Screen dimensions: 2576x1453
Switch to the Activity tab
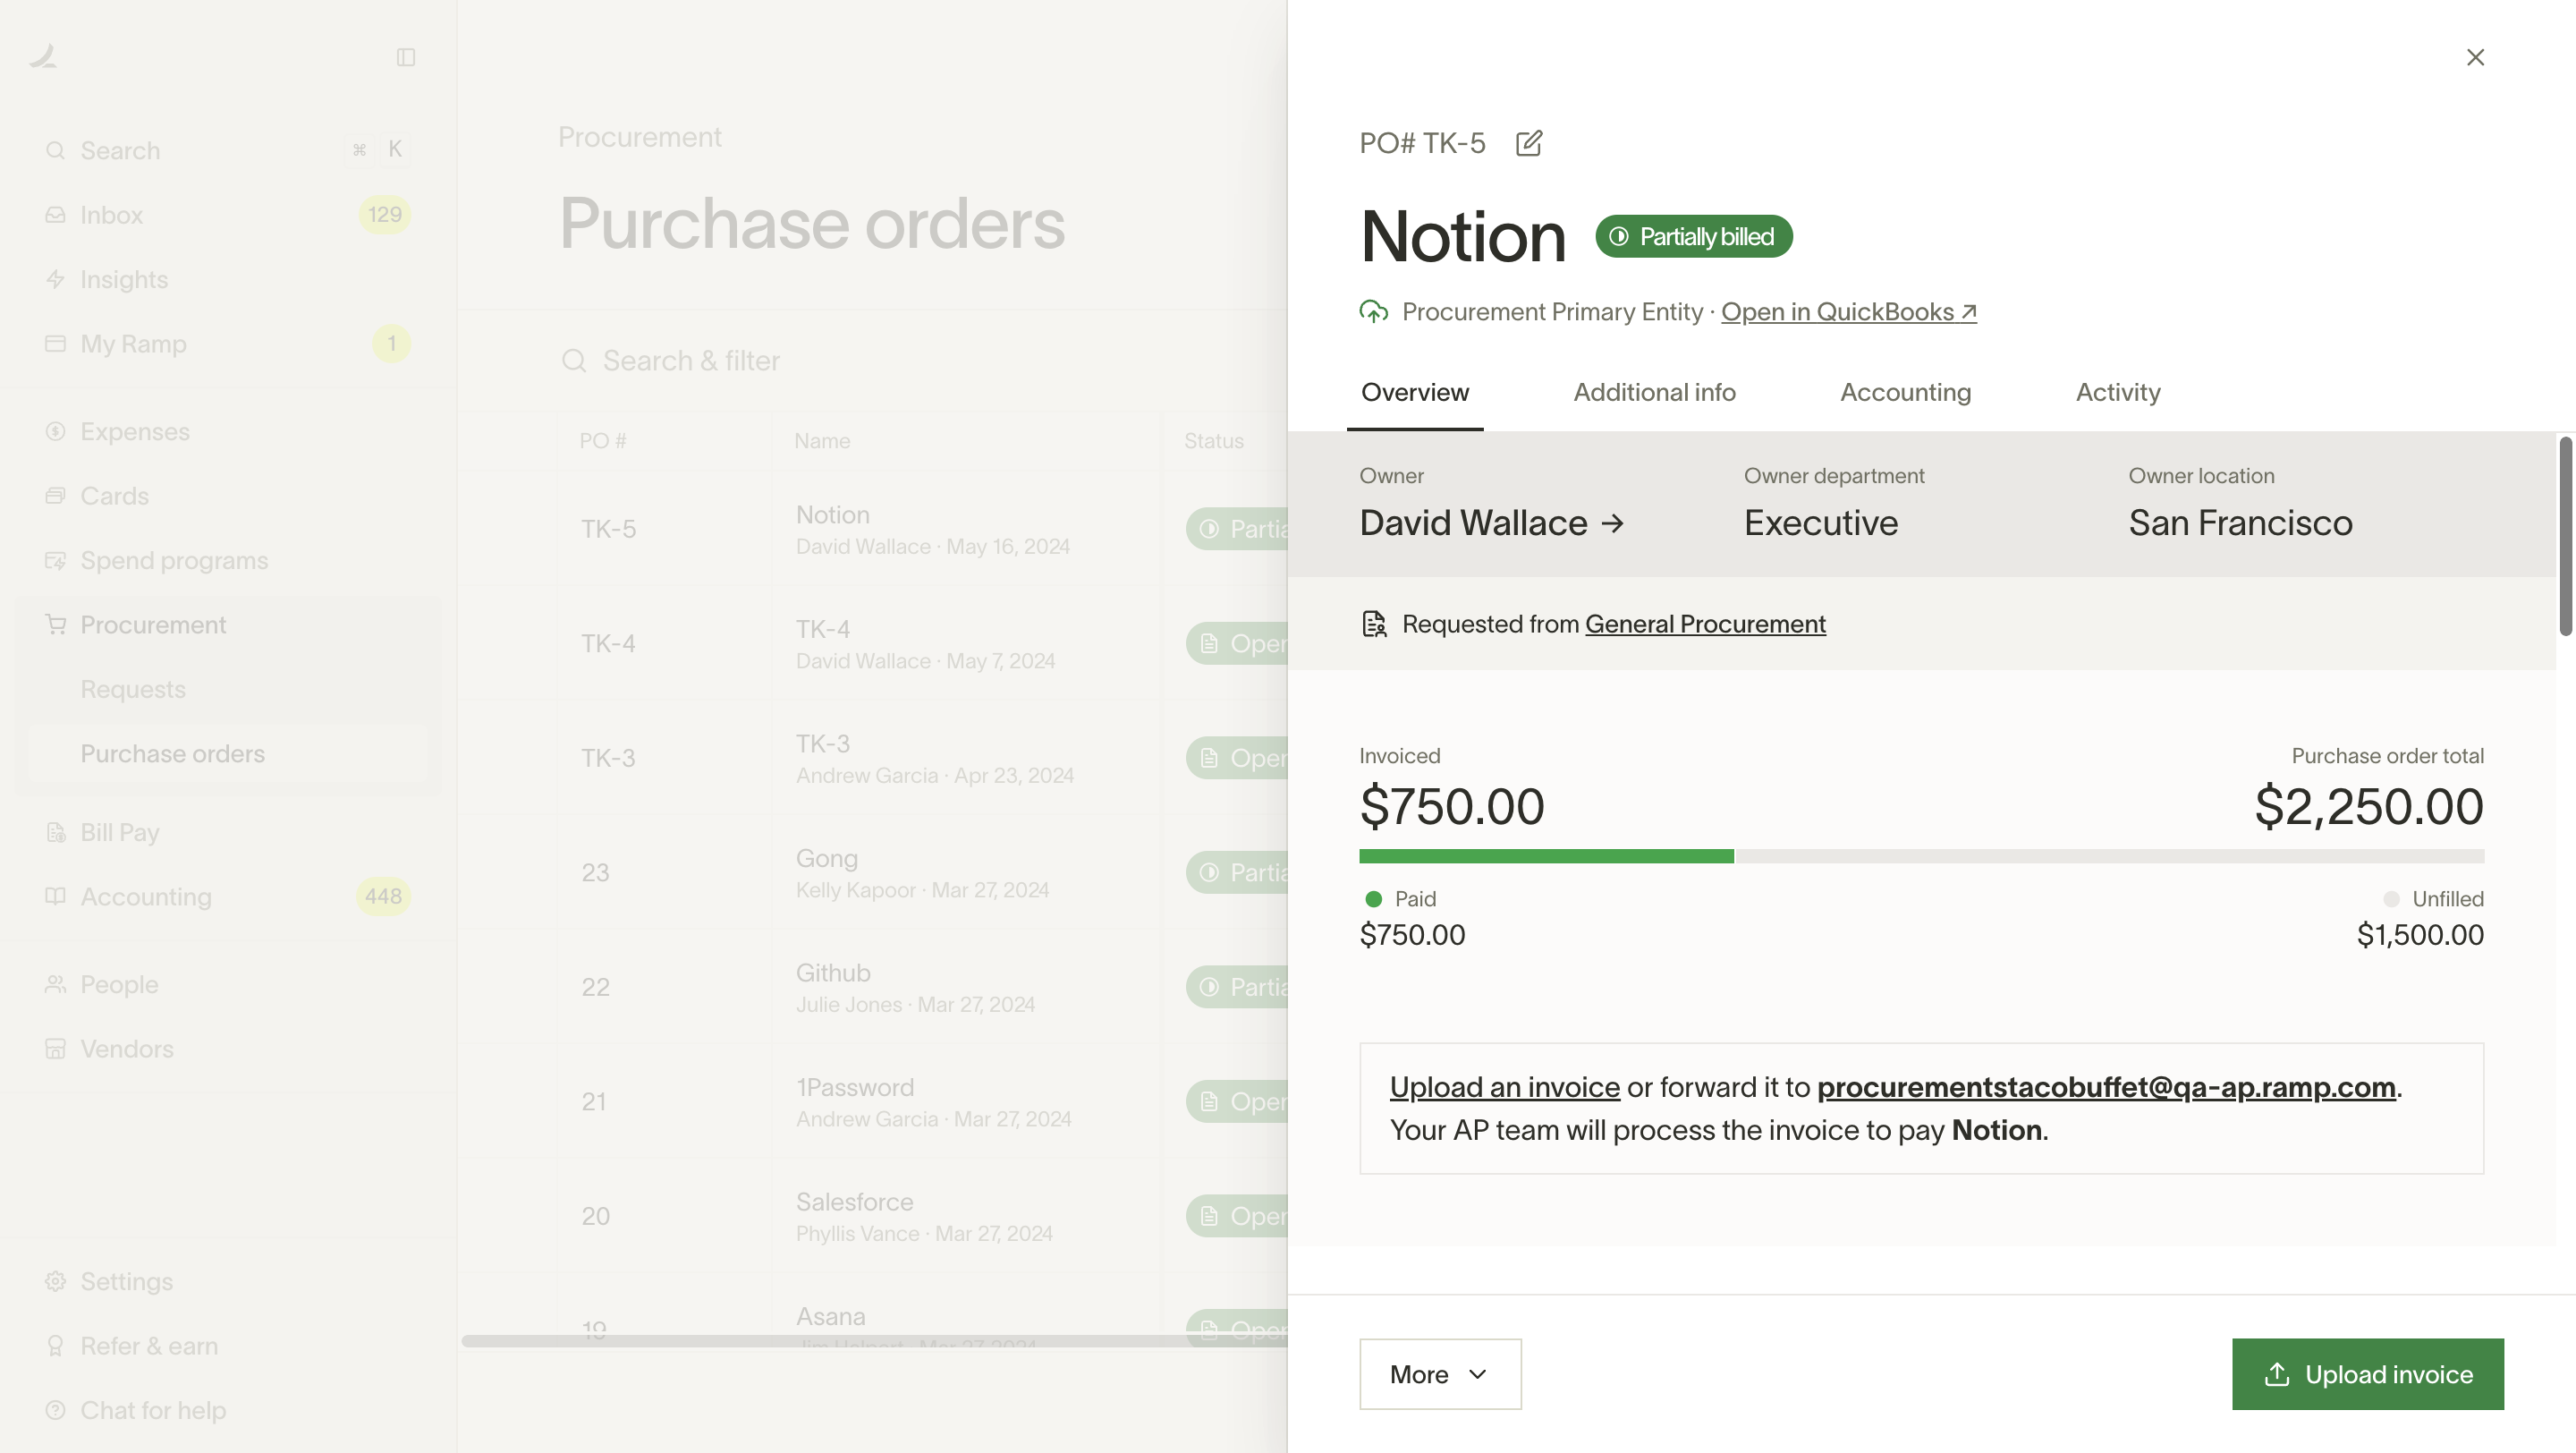click(2118, 393)
